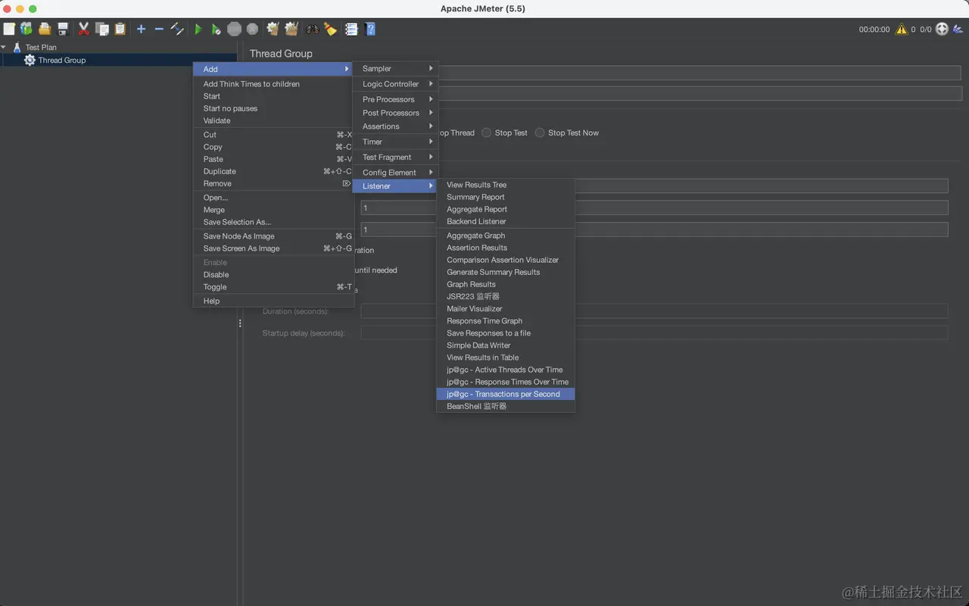Image resolution: width=969 pixels, height=606 pixels.
Task: Choose Save Node As Image entry
Action: 274,236
